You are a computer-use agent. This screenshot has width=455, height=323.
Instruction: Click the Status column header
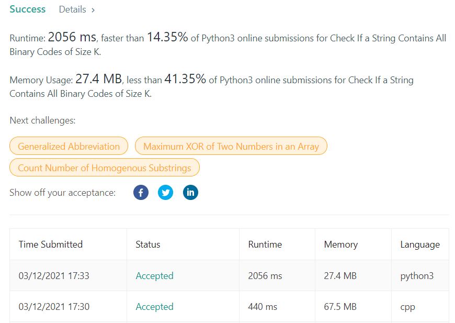pos(148,244)
